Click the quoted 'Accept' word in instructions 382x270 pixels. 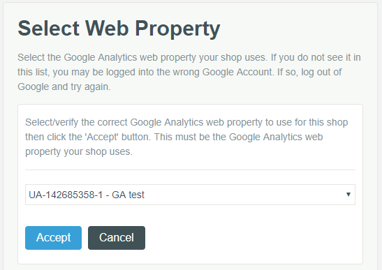click(102, 137)
